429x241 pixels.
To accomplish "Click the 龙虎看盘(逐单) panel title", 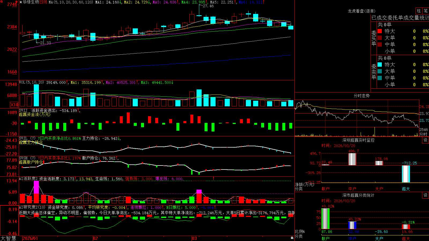I will (x=361, y=11).
